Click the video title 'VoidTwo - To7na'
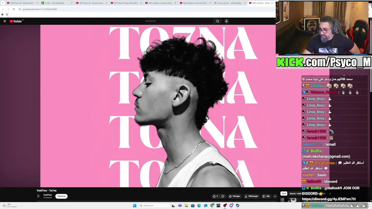This screenshot has height=209, width=372. point(46,190)
